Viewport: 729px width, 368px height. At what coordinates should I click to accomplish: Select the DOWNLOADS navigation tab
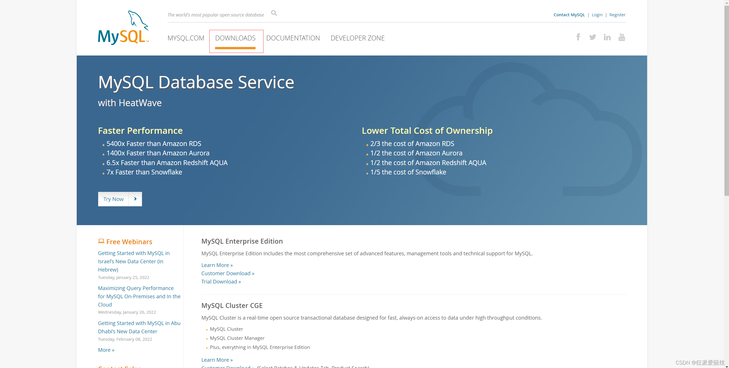[x=235, y=38]
